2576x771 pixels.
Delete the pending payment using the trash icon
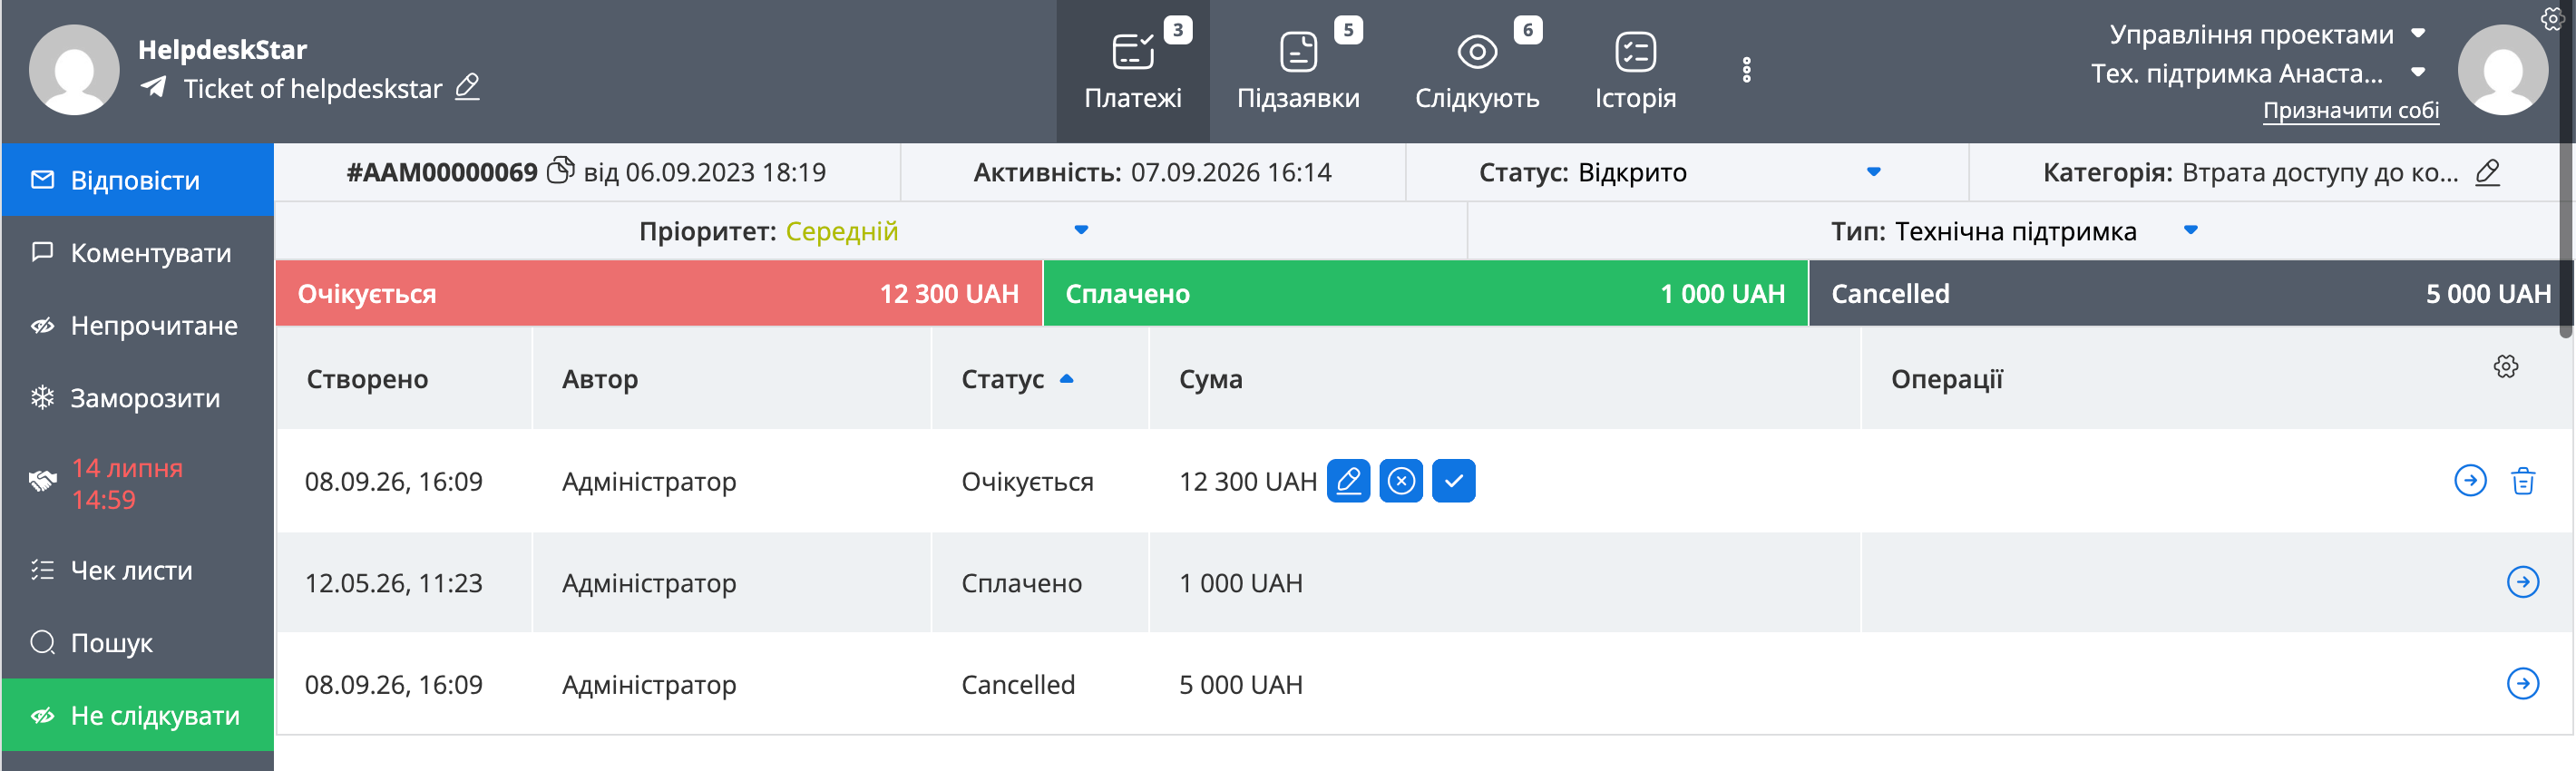coord(2523,481)
